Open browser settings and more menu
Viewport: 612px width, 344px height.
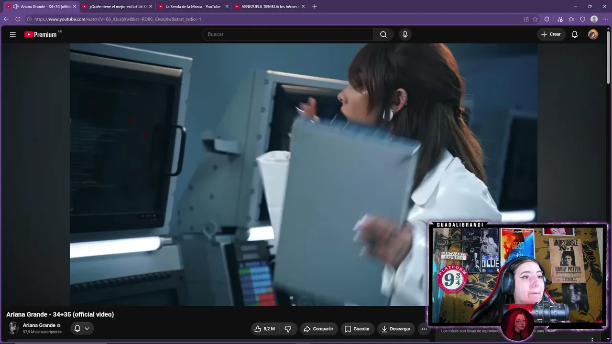(x=605, y=19)
